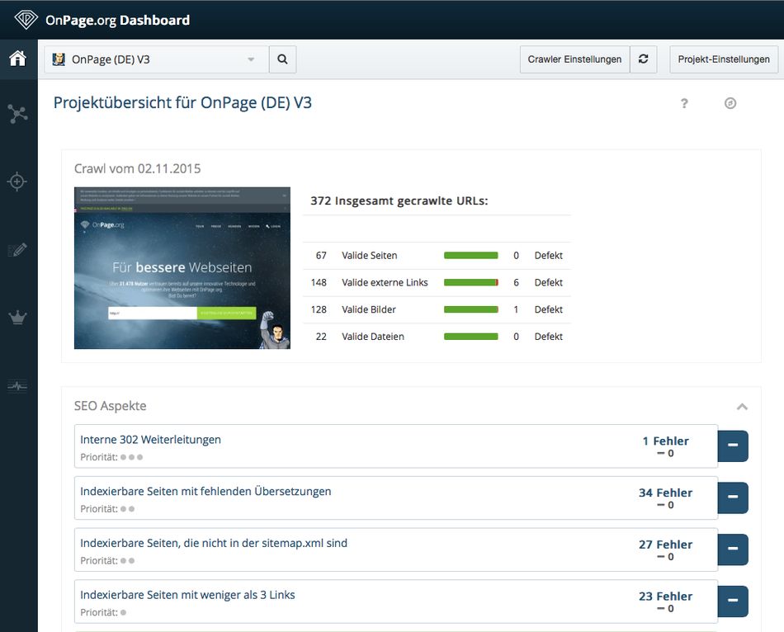Collapse the weniger als 3 Links row

[x=733, y=601]
